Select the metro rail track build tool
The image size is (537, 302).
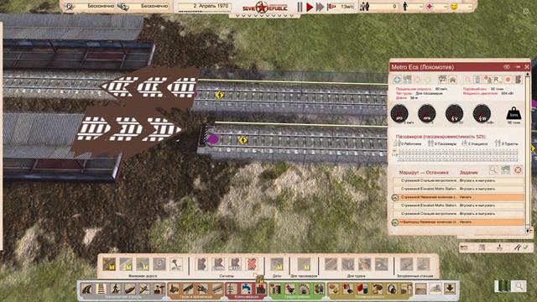coord(109,264)
